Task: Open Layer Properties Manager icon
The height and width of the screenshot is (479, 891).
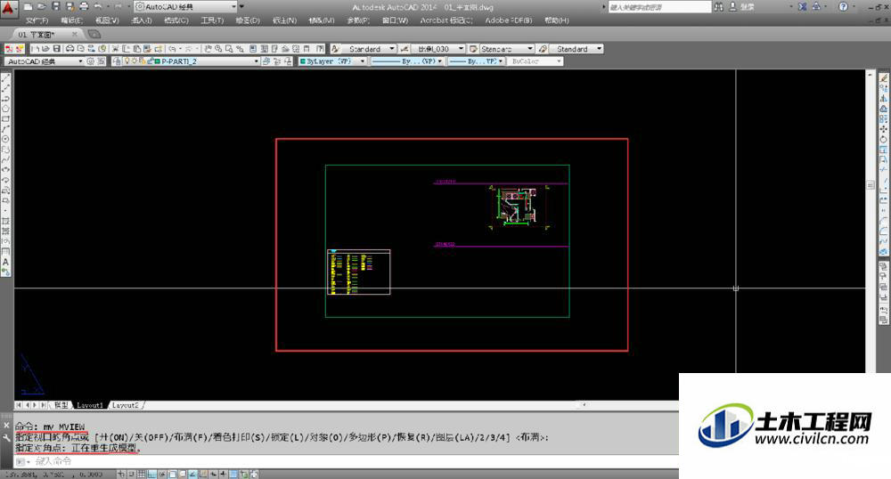Action: click(x=117, y=61)
